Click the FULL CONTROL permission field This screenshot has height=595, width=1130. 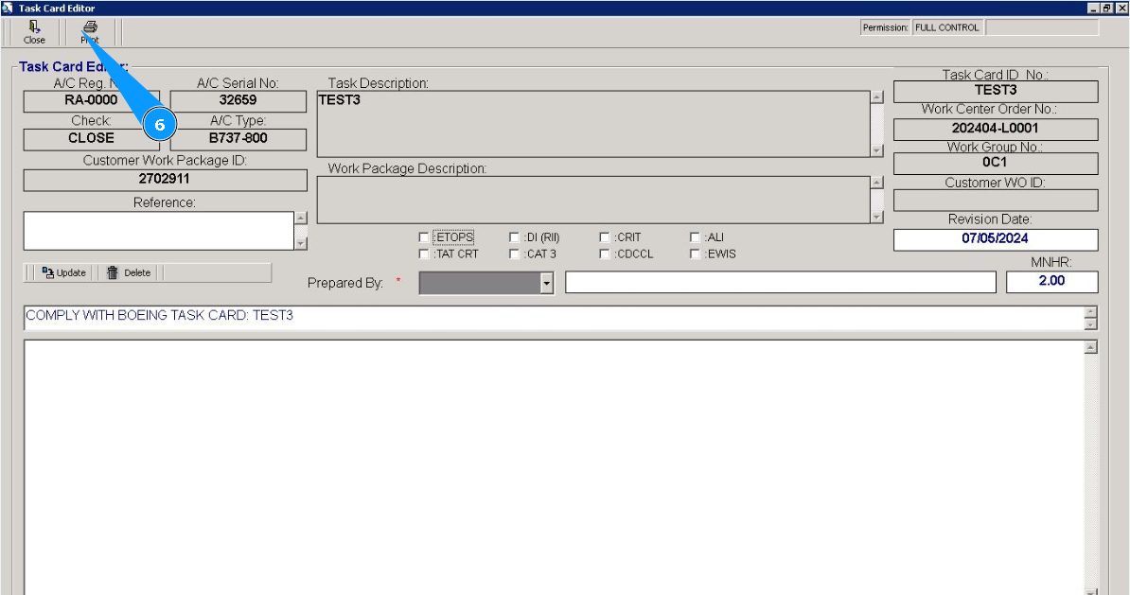[x=947, y=27]
